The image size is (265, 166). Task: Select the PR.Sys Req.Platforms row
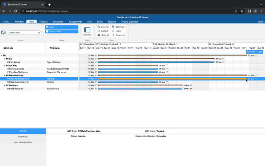pos(39,72)
